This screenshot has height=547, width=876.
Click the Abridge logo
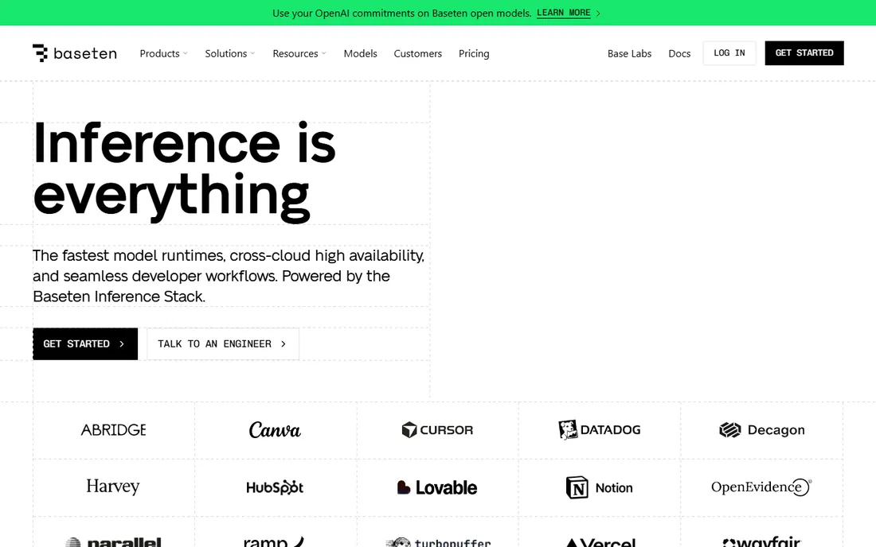[x=113, y=430]
